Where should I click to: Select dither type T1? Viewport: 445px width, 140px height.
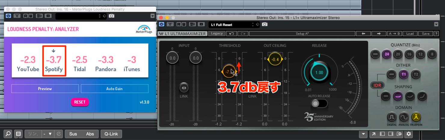[x=403, y=74]
